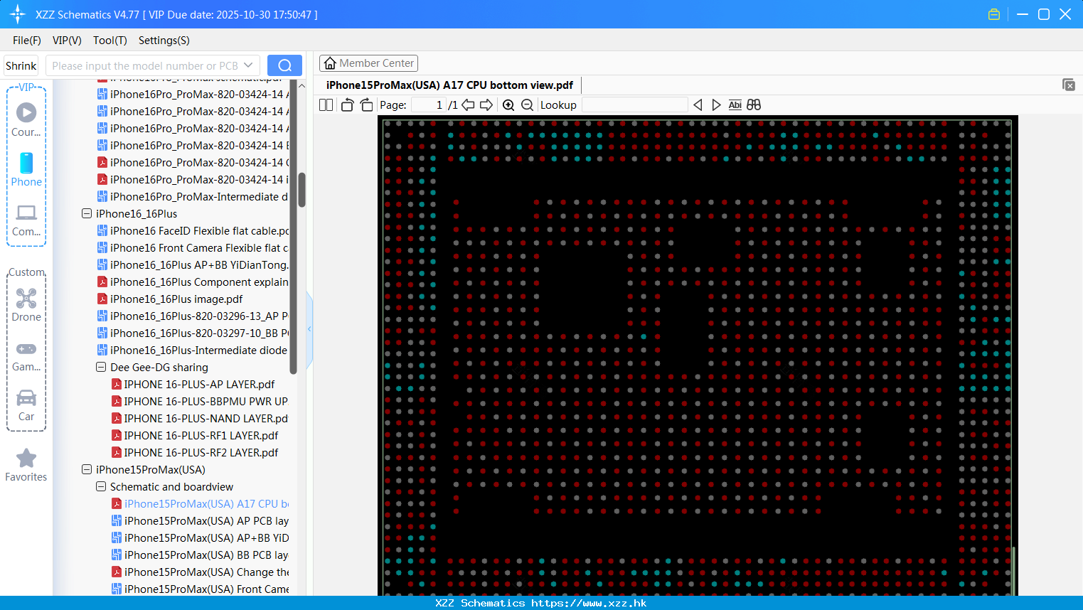The image size is (1083, 610).
Task: Toggle the Abi match-case option
Action: (735, 105)
